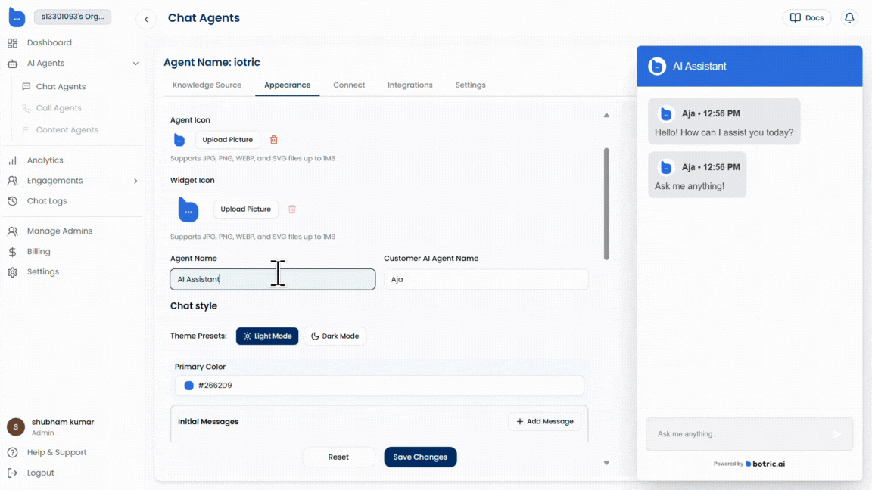This screenshot has height=490, width=872.
Task: Expand the Engagements sidebar item
Action: coord(136,181)
